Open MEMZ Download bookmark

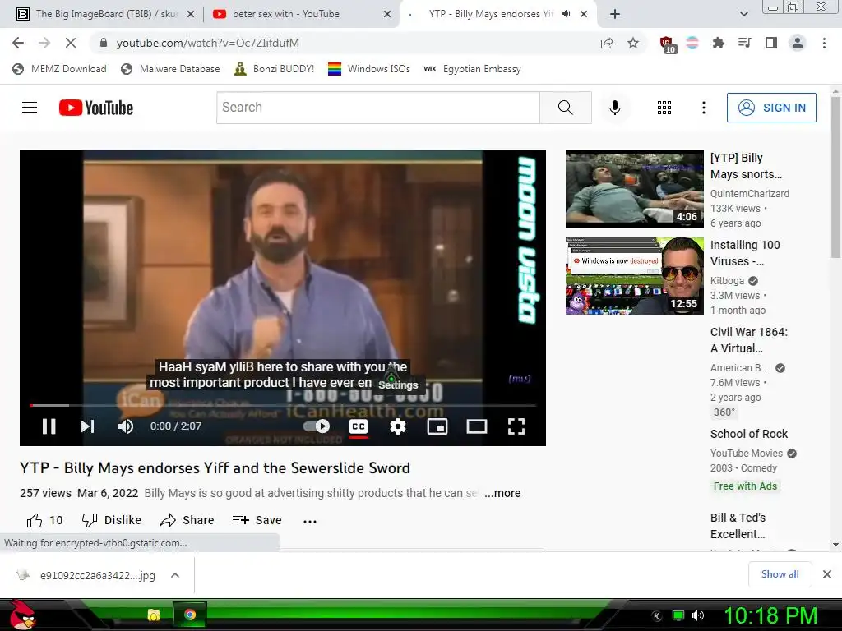[x=59, y=69]
